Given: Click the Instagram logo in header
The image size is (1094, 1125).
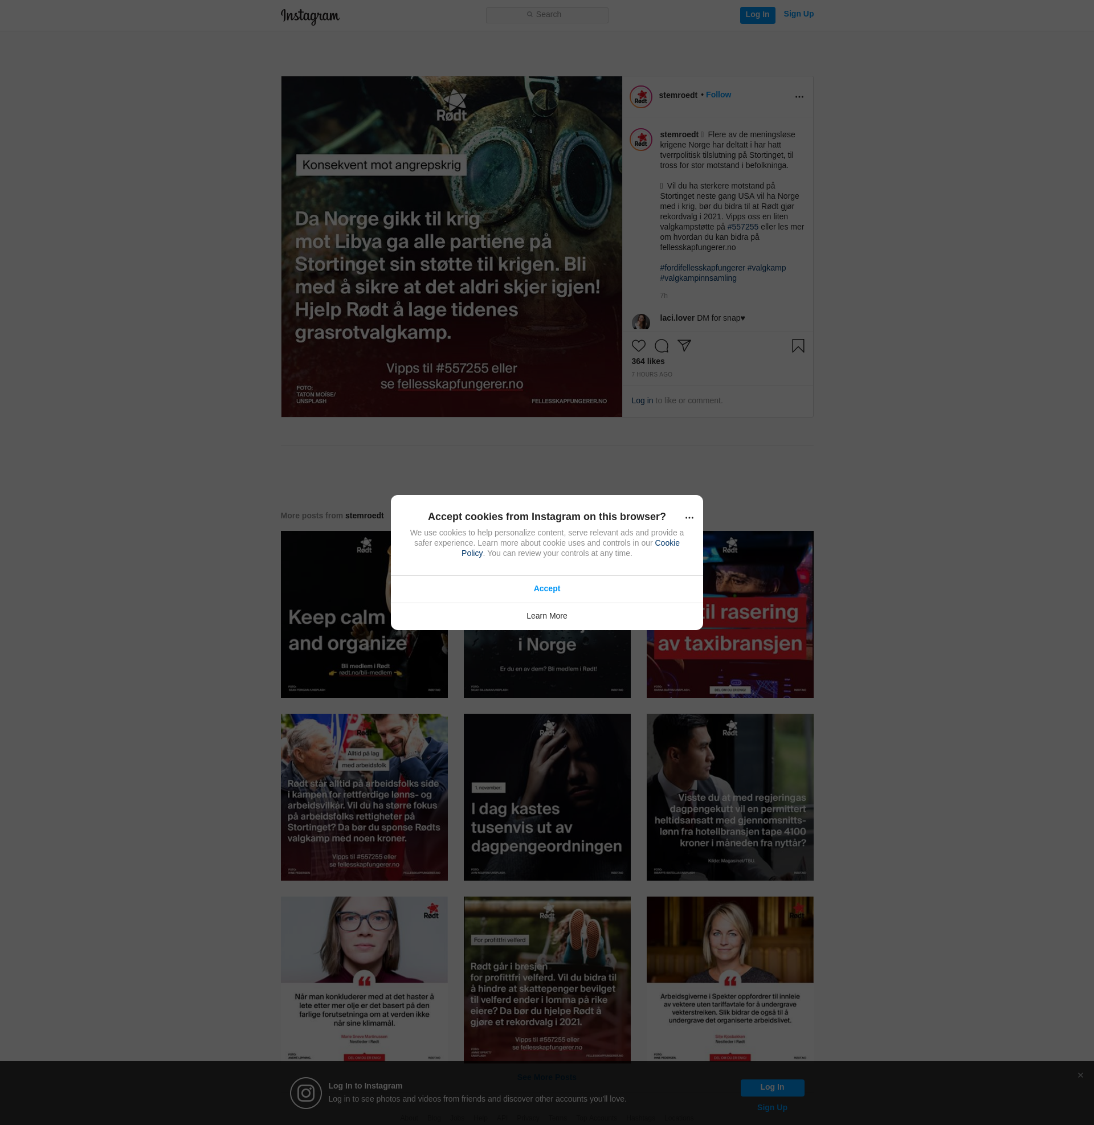Looking at the screenshot, I should [x=311, y=16].
